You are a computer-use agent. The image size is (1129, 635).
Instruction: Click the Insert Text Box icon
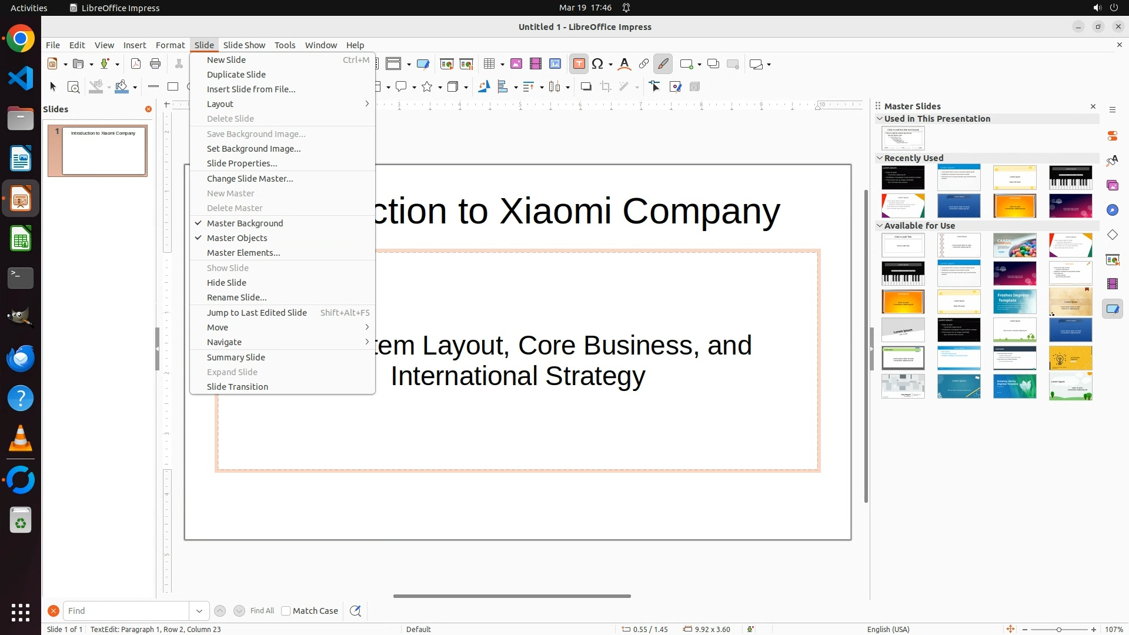coord(579,64)
